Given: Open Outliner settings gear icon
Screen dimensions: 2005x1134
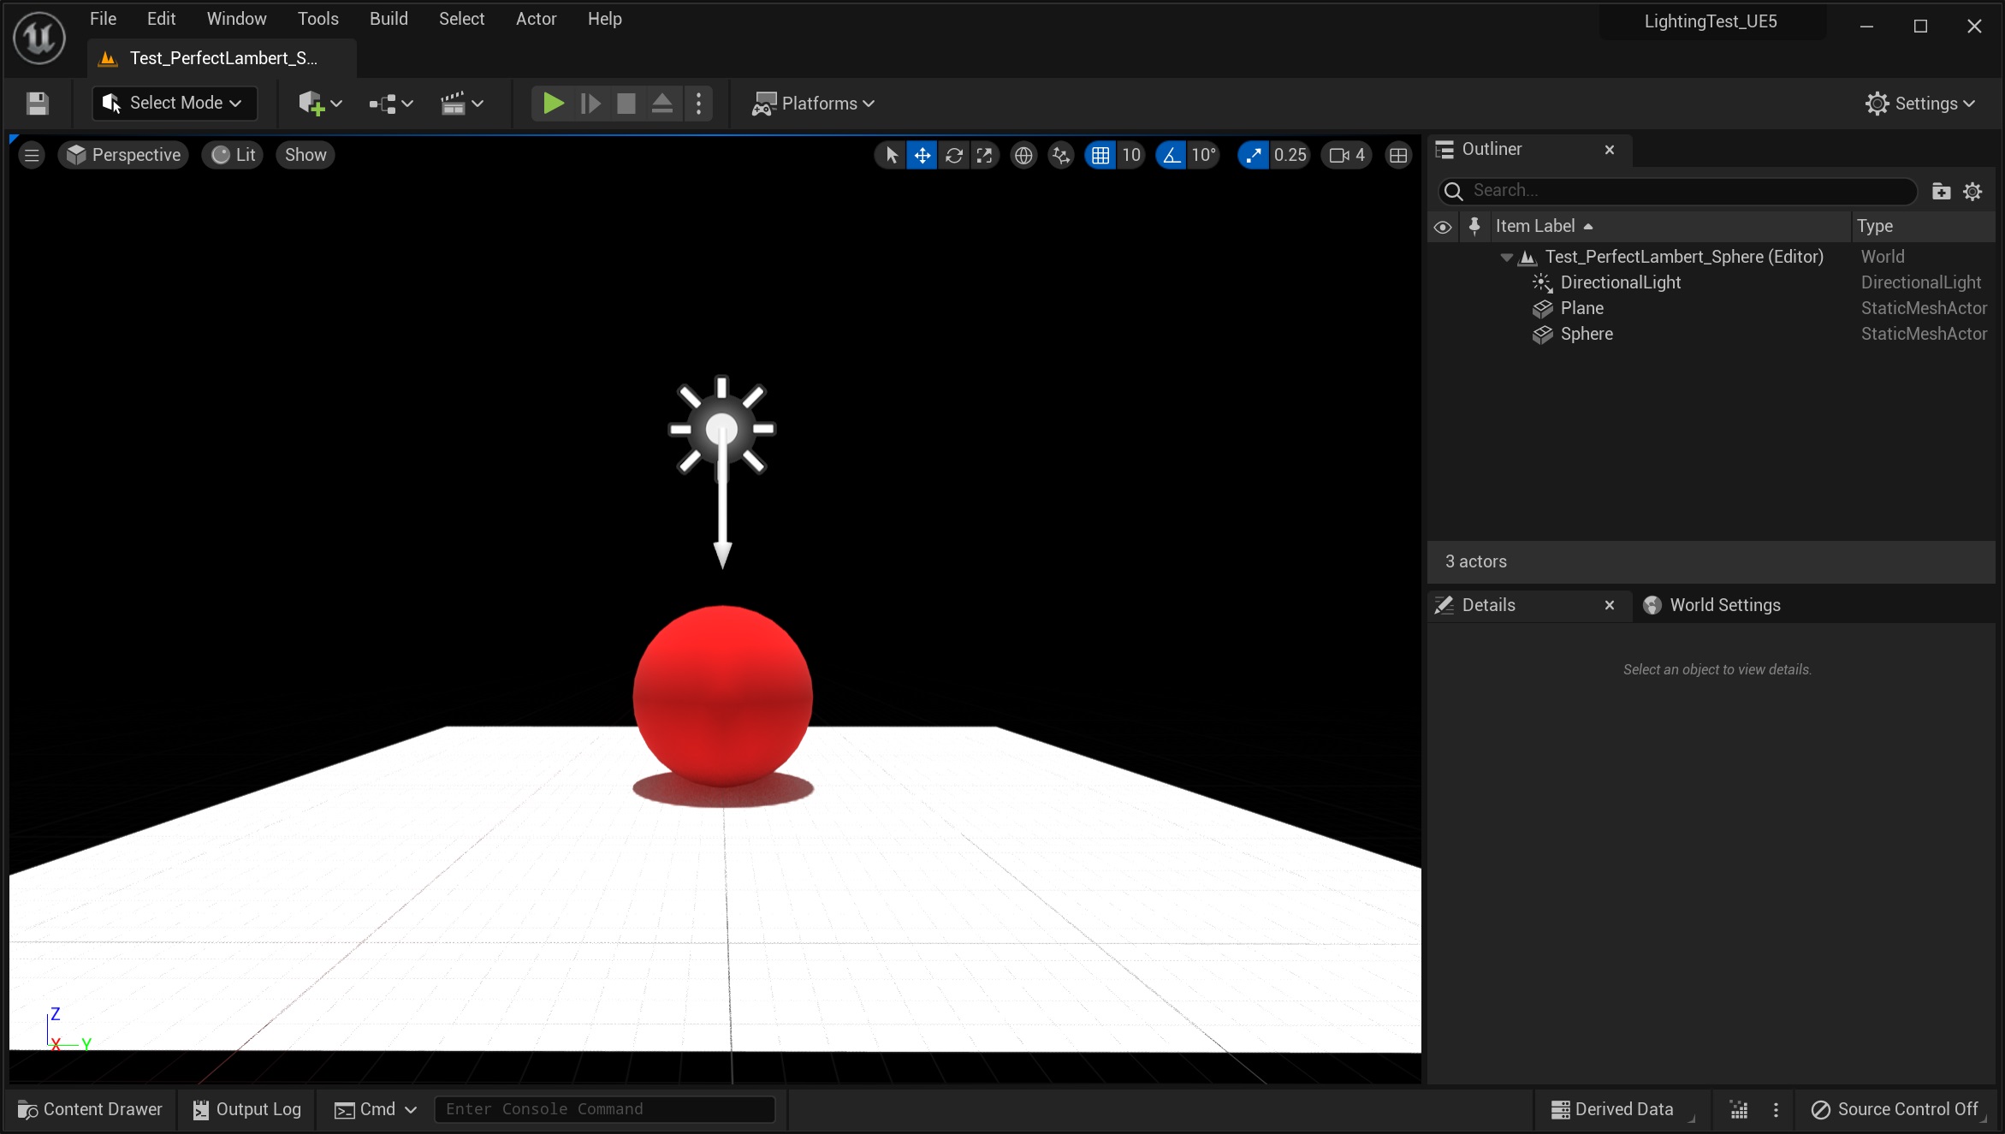Looking at the screenshot, I should pyautogui.click(x=1972, y=191).
